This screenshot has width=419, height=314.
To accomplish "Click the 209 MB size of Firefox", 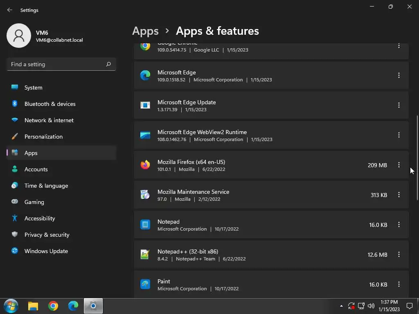I will pos(377,165).
